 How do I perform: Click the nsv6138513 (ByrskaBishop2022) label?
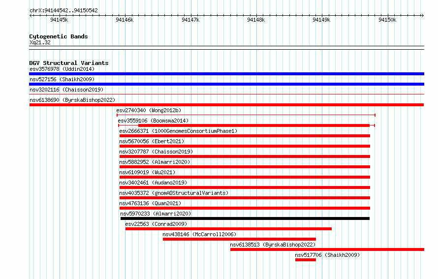(273, 245)
